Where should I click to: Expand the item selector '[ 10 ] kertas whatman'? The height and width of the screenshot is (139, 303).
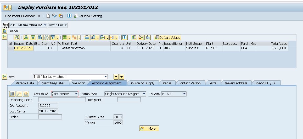[106, 77]
